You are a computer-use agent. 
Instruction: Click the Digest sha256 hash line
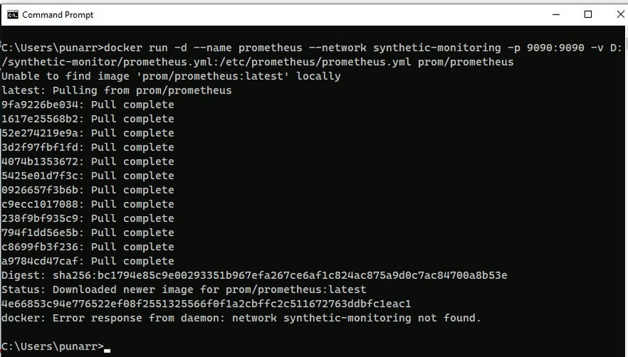pyautogui.click(x=254, y=275)
